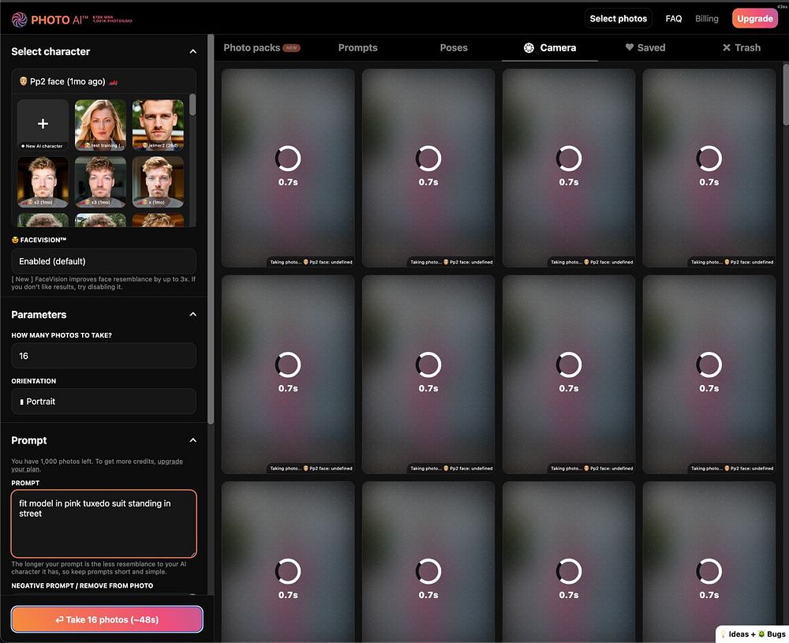Click the first loading photo in top row
The image size is (789, 643).
pos(288,168)
